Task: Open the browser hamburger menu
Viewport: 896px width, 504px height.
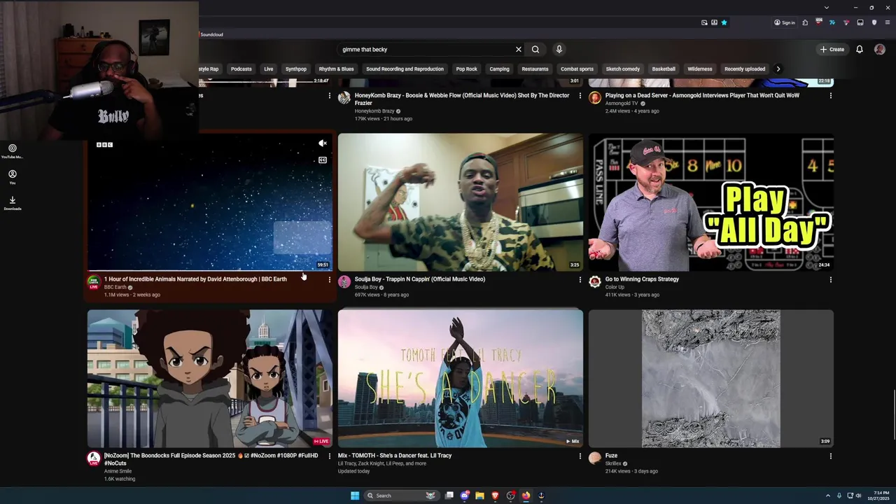Action: click(x=887, y=22)
